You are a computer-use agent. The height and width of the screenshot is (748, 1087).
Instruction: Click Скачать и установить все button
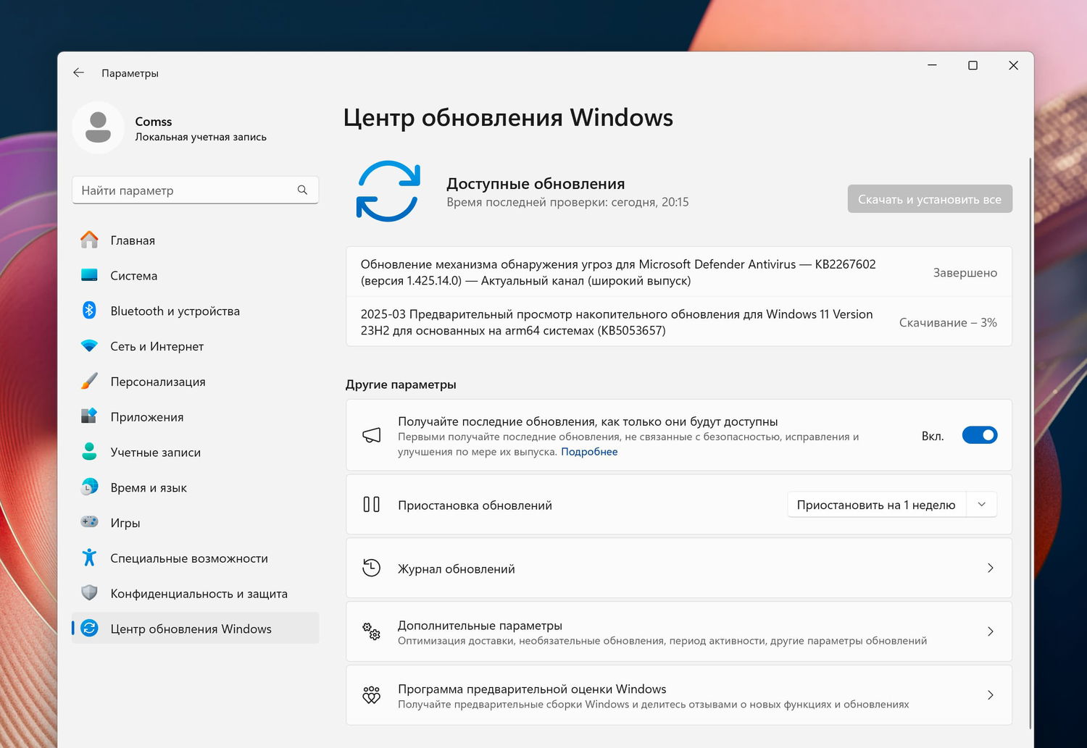pyautogui.click(x=930, y=199)
